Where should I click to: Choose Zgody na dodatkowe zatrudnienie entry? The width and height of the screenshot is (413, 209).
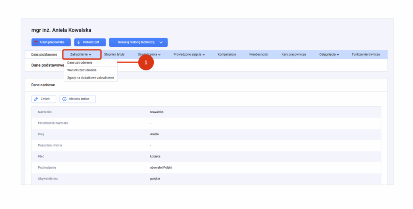(x=91, y=78)
